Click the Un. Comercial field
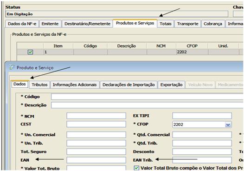 pyautogui.click(x=96, y=135)
